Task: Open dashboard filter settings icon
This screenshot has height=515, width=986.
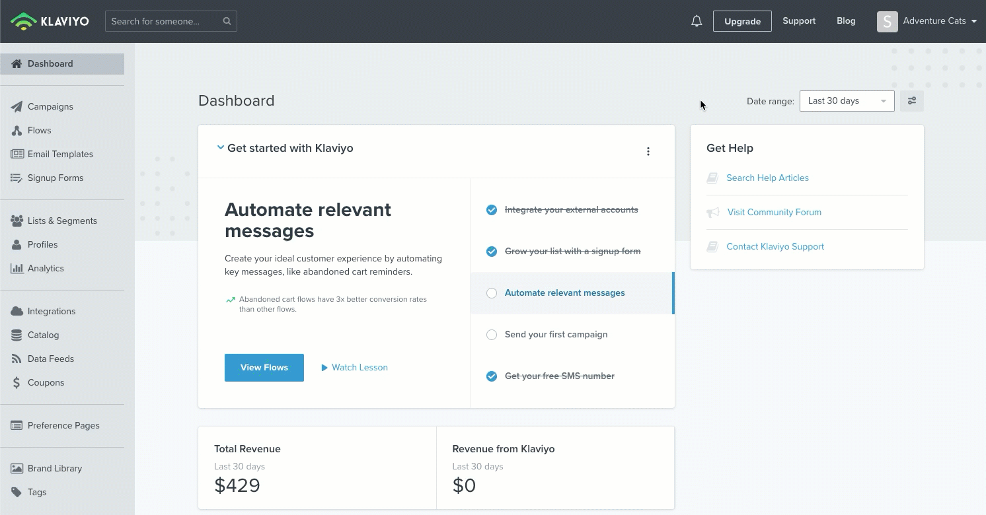Action: tap(912, 101)
